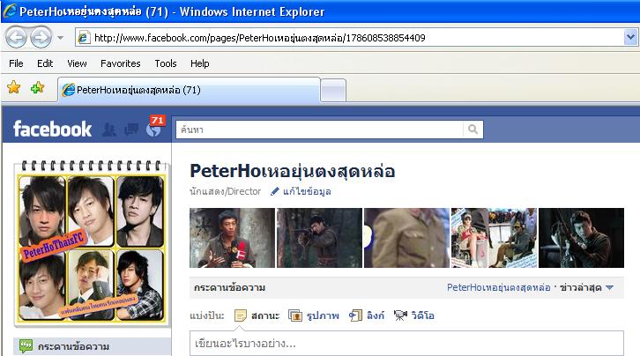Click the PeterHo wall filter link

(498, 287)
